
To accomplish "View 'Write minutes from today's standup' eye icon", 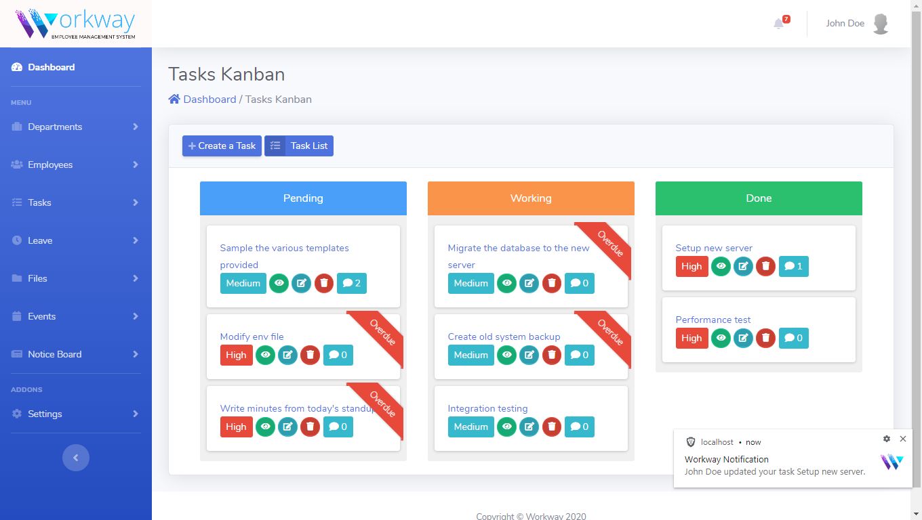I will [265, 427].
